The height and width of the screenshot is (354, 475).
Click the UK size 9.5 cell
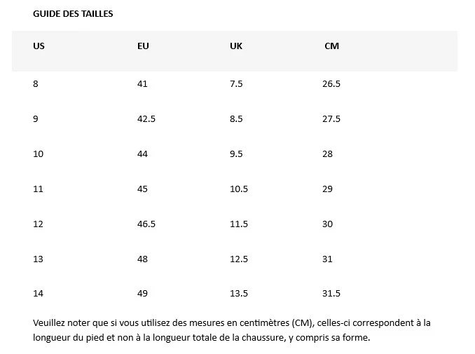click(x=236, y=154)
